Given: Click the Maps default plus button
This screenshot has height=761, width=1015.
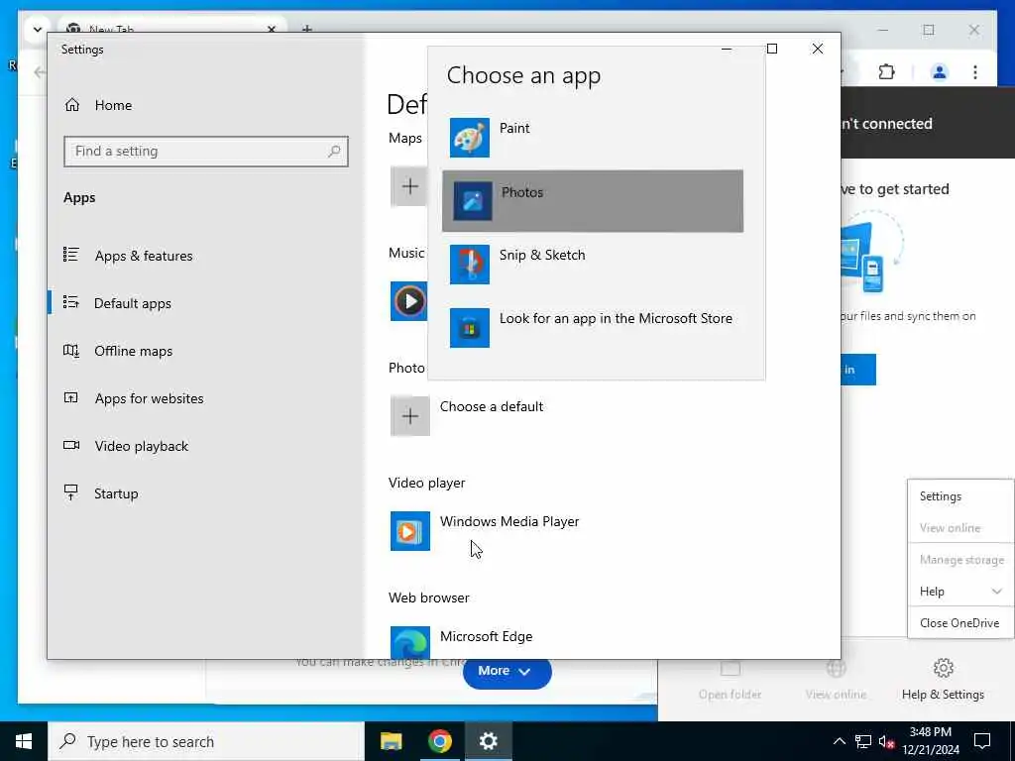Looking at the screenshot, I should point(409,186).
